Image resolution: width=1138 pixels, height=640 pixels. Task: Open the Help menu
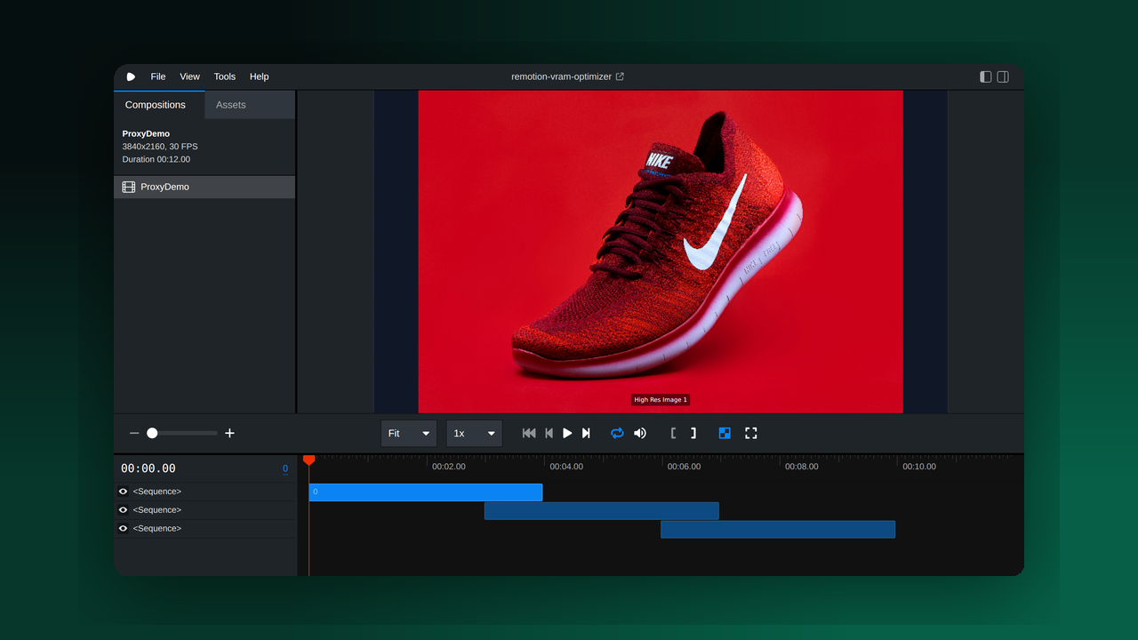coord(260,76)
